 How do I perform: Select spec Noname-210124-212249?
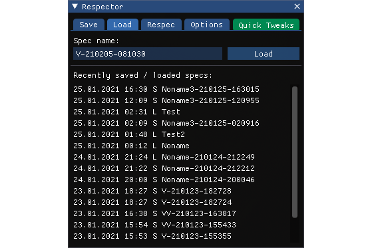[164, 157]
